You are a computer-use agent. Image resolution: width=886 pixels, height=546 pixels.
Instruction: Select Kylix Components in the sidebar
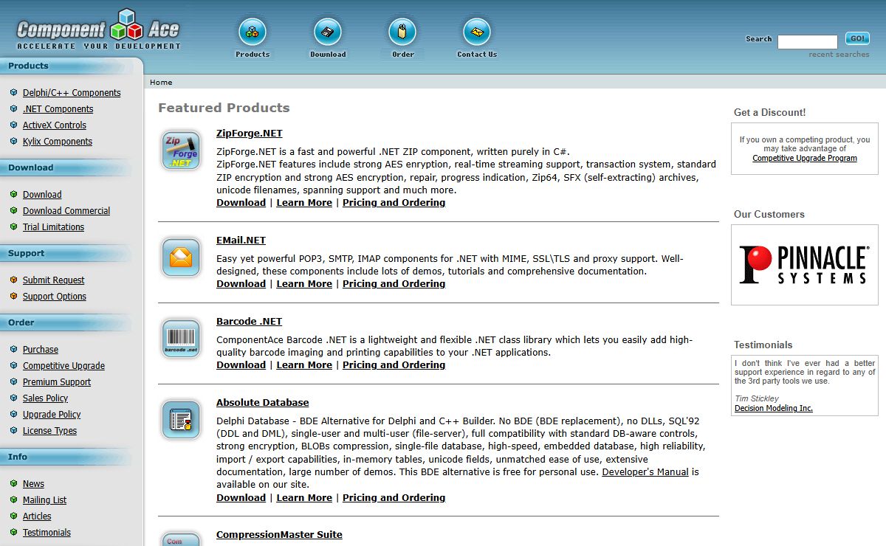[x=58, y=142]
